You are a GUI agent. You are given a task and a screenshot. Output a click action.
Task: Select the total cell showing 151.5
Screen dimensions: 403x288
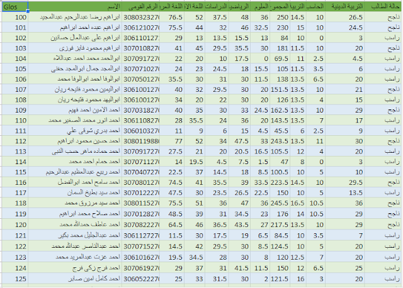pos(280,89)
